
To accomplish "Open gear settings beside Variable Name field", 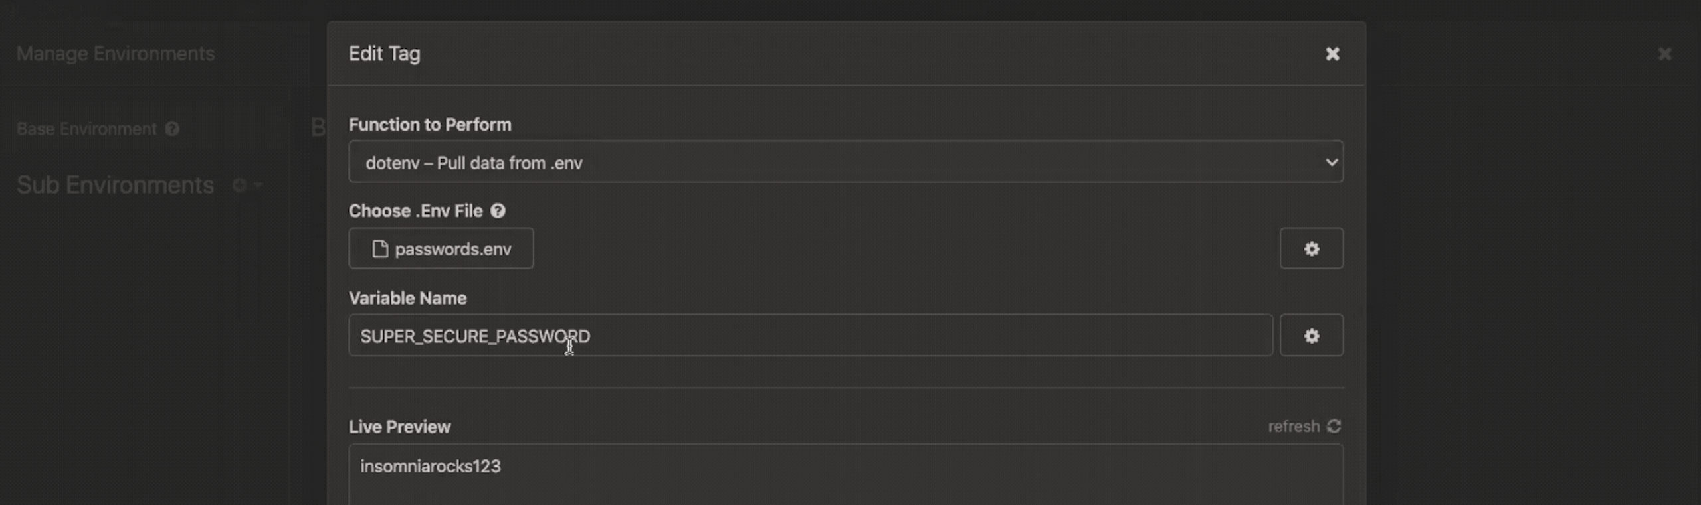I will pyautogui.click(x=1311, y=336).
